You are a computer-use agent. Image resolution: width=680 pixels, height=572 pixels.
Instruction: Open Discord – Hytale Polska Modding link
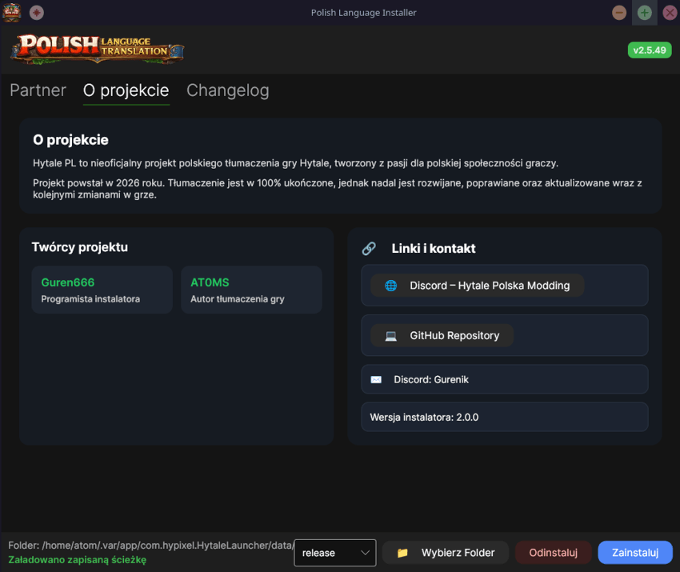point(477,286)
